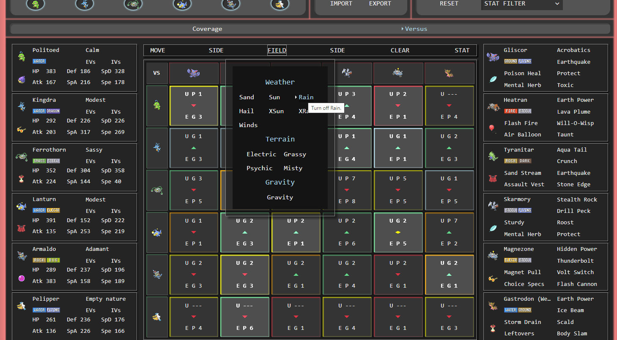617x340 pixels.
Task: Click Pelipper's sprite in the left team list
Action: pyautogui.click(x=22, y=305)
